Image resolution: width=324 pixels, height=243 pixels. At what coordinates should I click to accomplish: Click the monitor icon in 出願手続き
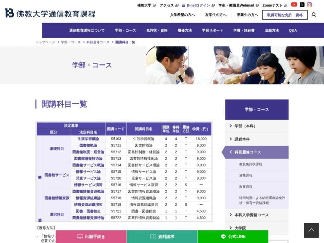click(80, 237)
